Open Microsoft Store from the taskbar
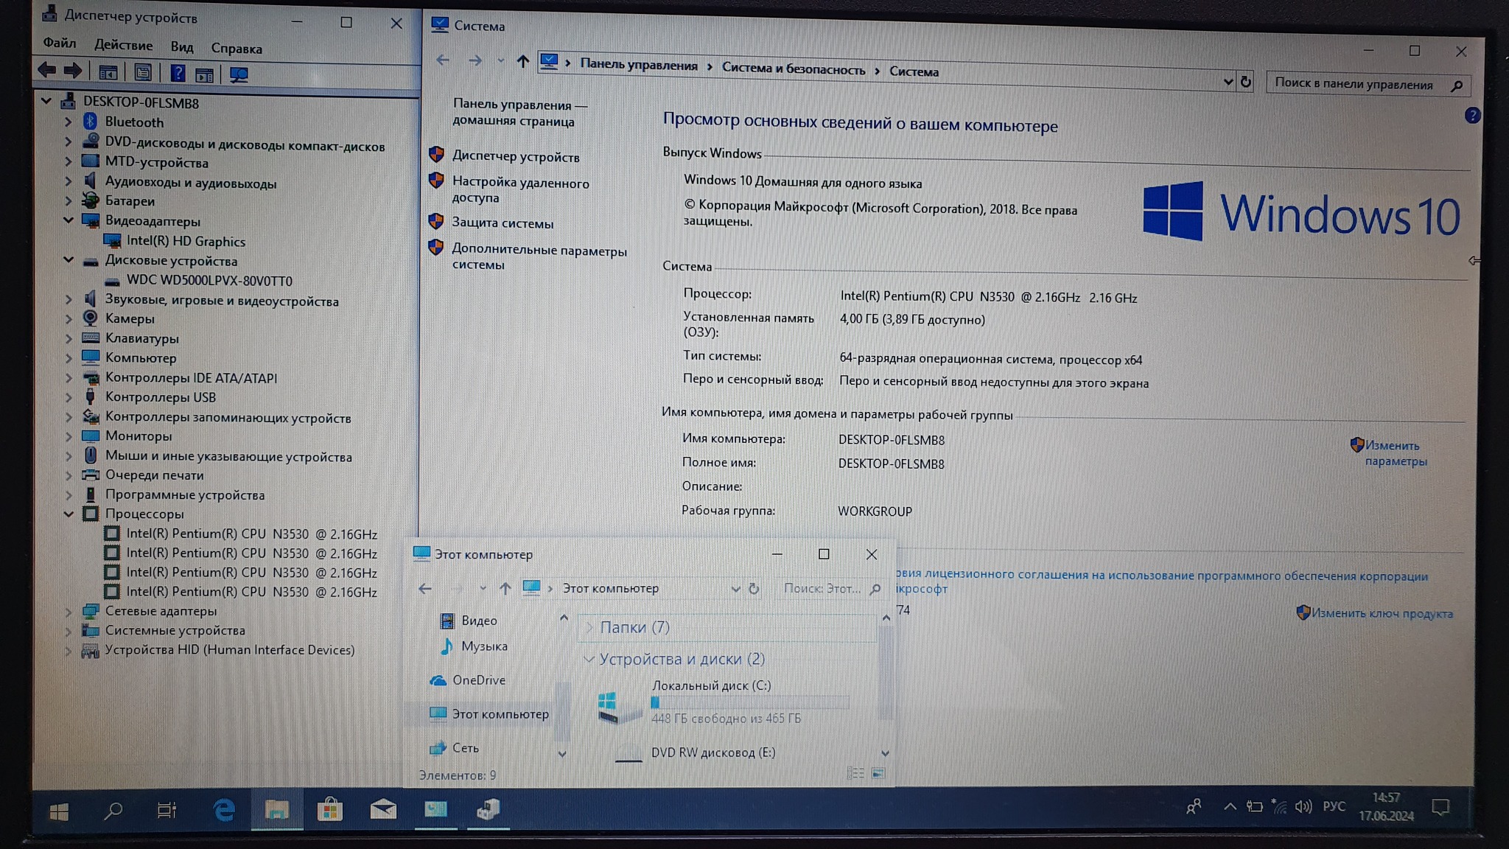The image size is (1509, 849). (329, 810)
